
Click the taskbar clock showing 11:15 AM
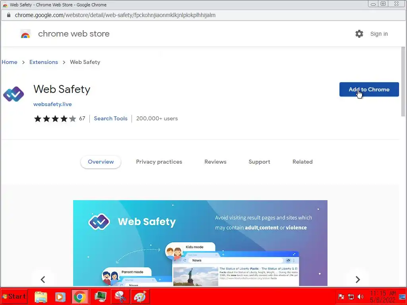[383, 296]
